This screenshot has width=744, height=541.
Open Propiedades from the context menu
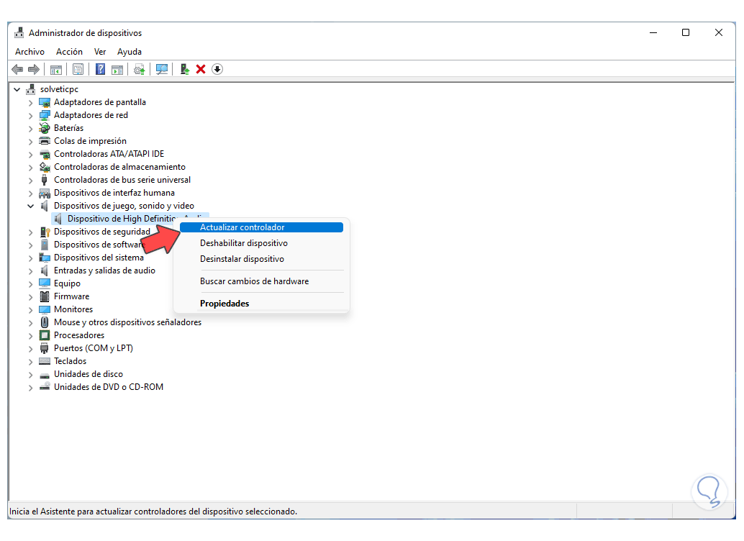pos(261,304)
